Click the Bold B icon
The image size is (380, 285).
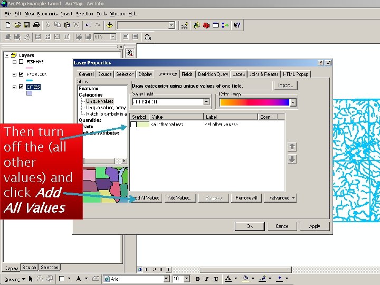(x=197, y=279)
